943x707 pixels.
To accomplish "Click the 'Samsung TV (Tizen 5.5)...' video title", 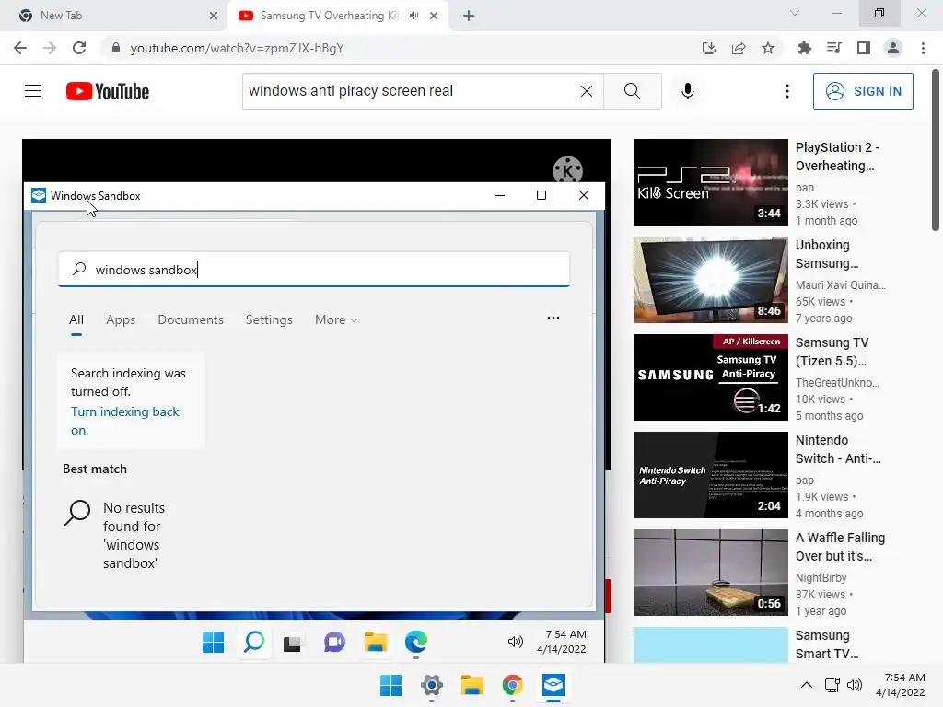I will pyautogui.click(x=832, y=352).
